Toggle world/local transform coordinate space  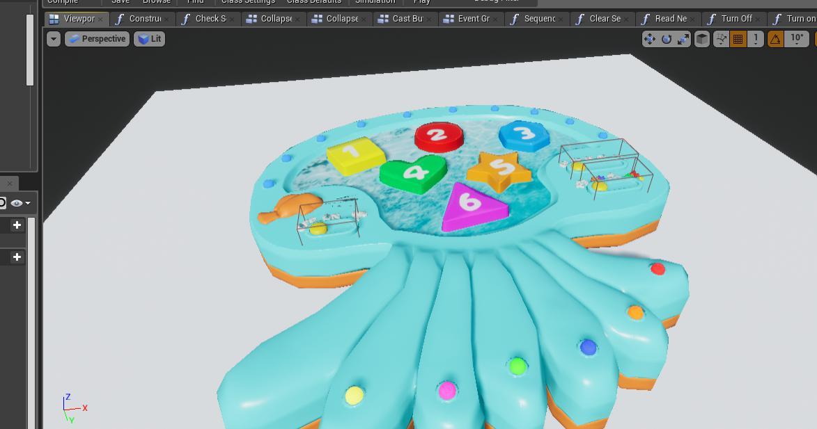tap(701, 39)
